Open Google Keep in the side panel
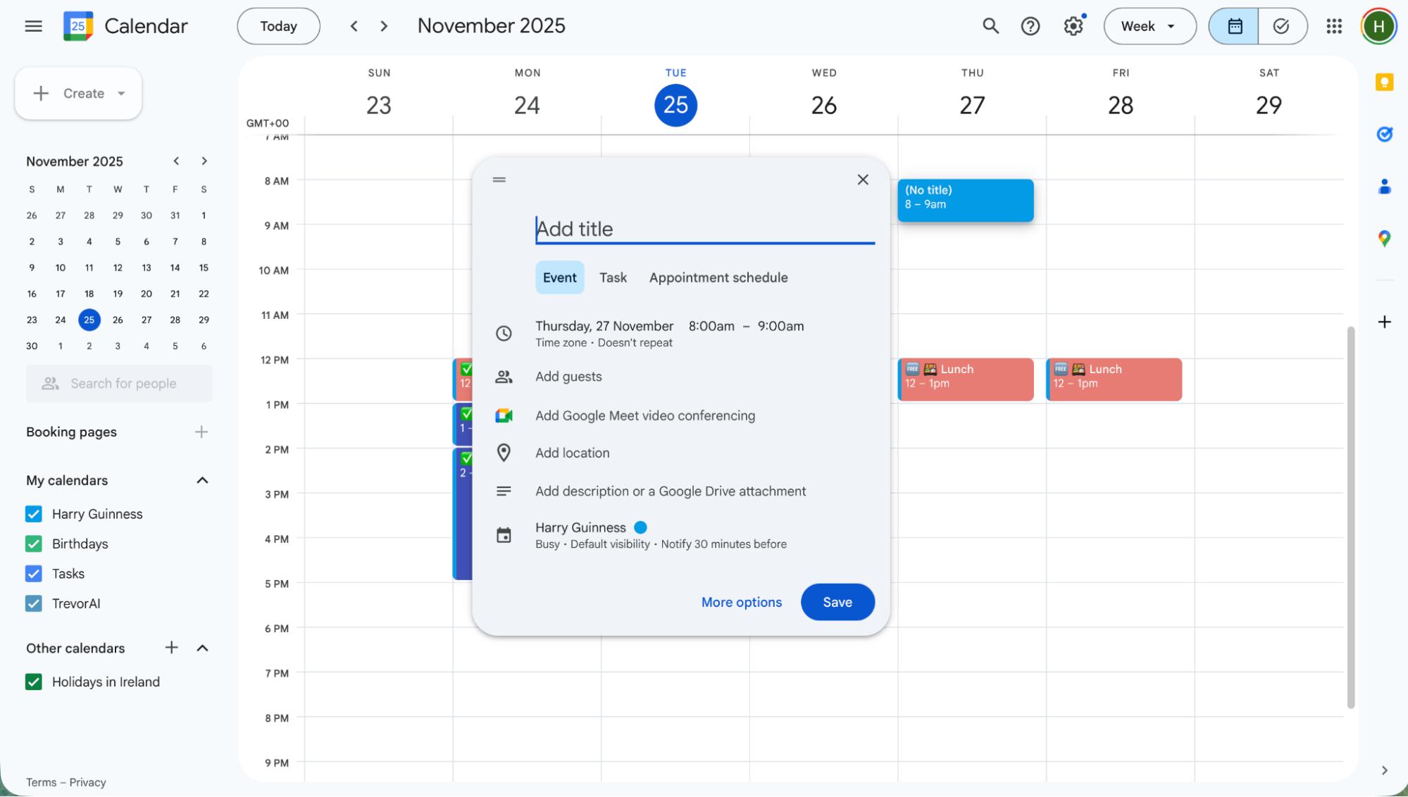The image size is (1408, 797). 1384,82
